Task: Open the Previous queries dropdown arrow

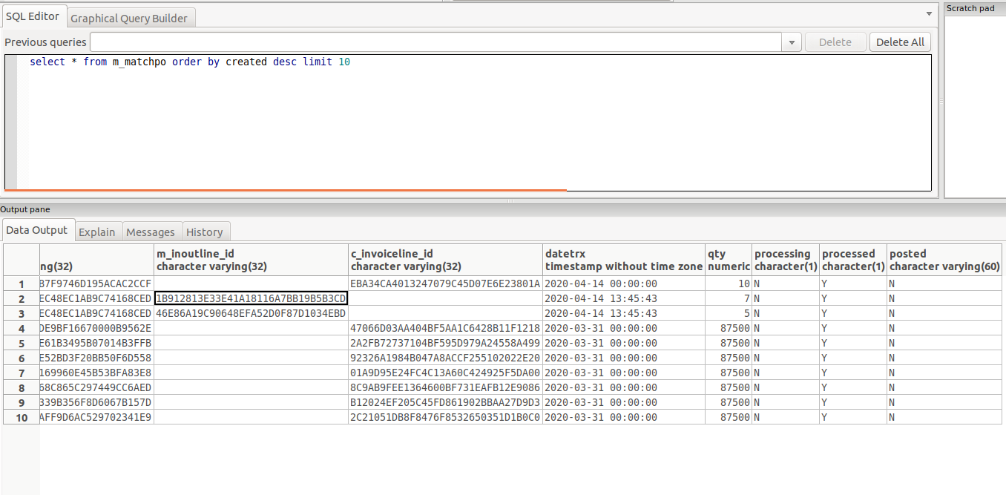Action: pos(792,42)
